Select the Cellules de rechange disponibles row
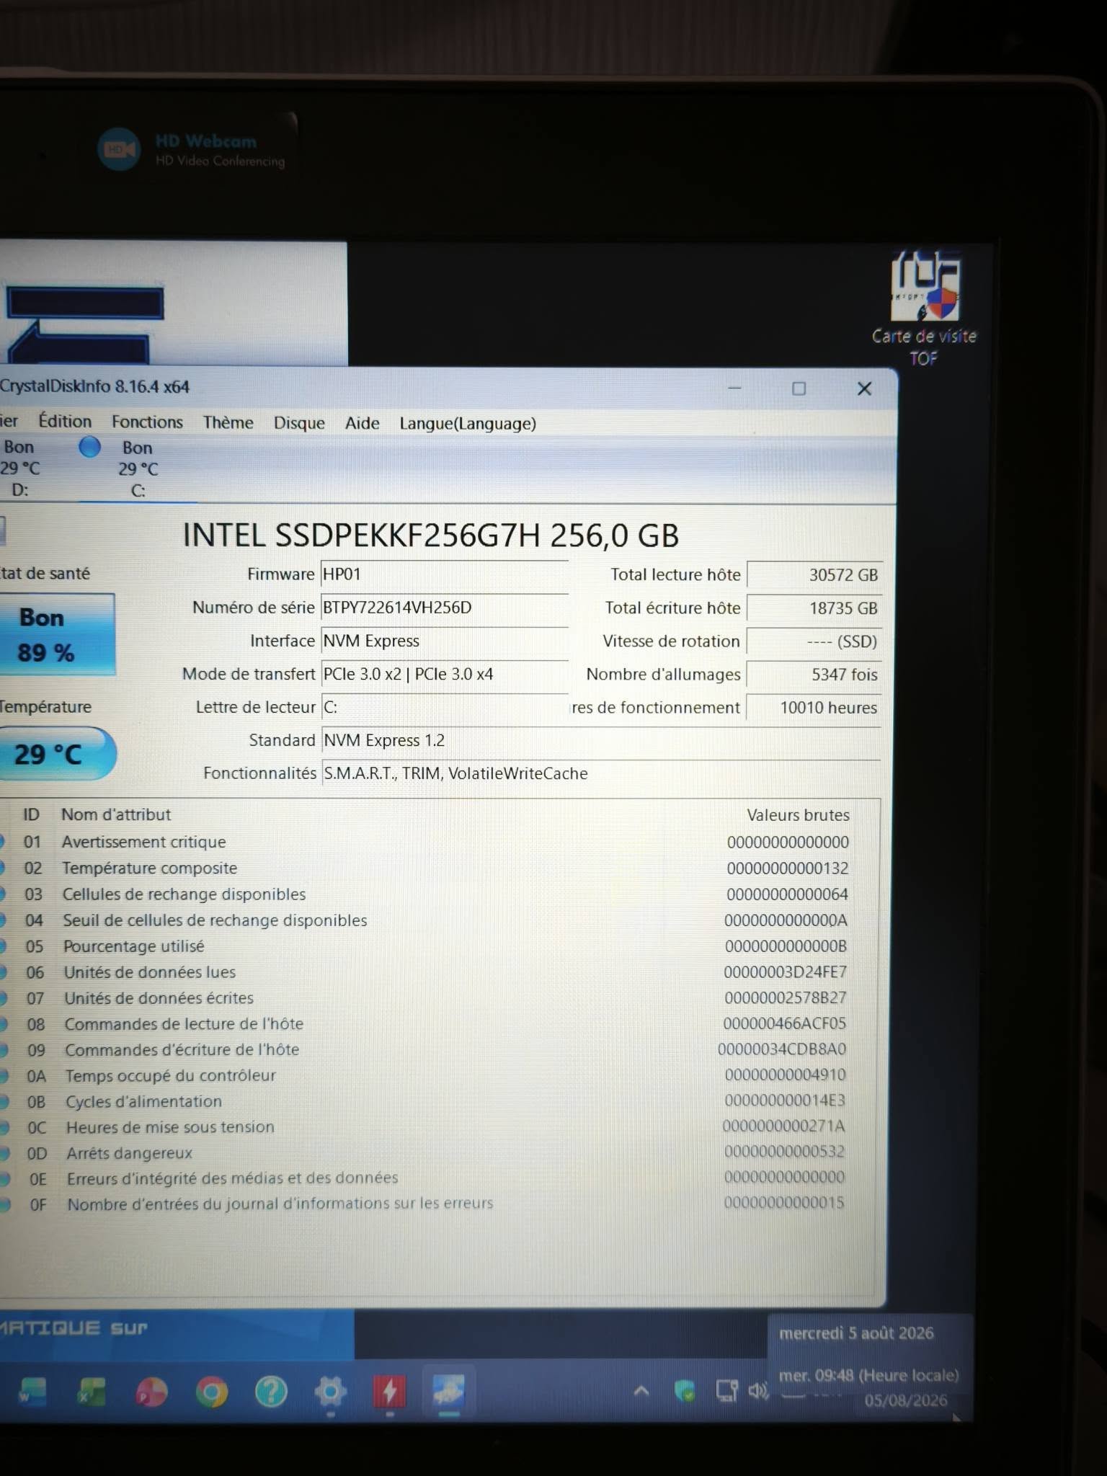Screen dimensions: 1107x1476 [x=440, y=894]
